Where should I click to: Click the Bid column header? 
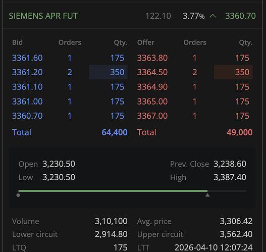coord(17,42)
